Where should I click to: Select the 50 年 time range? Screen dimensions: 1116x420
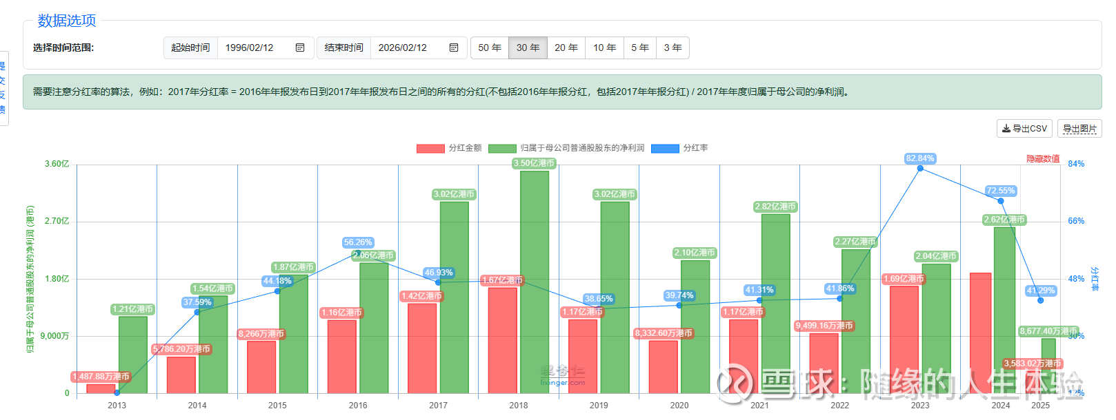490,48
